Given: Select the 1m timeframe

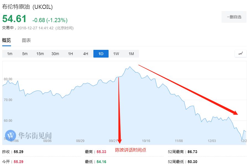Looking at the screenshot, I should [x=10, y=54].
